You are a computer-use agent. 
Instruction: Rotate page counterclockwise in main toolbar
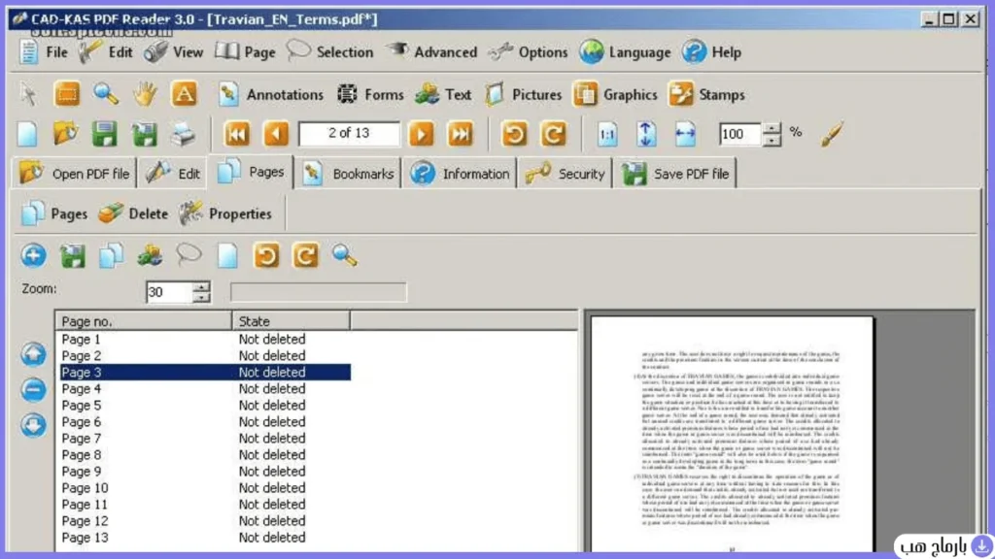tap(515, 134)
